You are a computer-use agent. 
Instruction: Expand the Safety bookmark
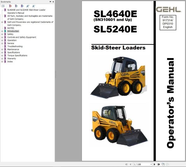click(2, 34)
